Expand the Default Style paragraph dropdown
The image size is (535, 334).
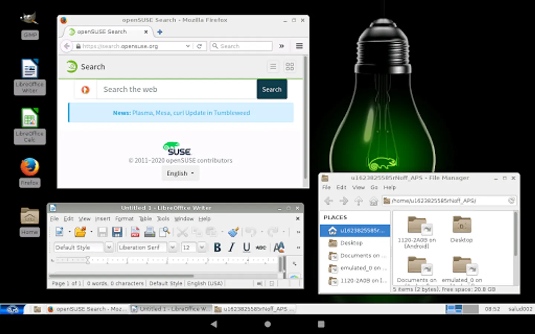[x=109, y=247]
